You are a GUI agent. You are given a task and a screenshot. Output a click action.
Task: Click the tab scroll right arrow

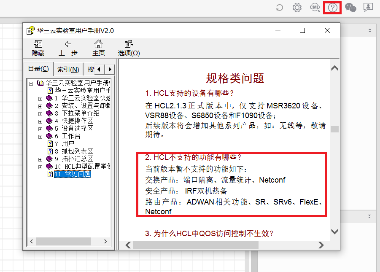pos(110,70)
